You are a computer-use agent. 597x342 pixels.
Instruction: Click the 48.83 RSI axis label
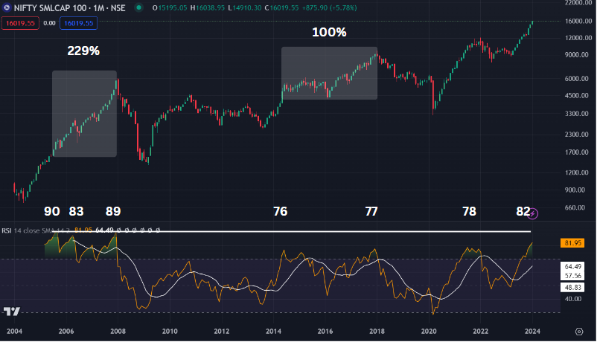[x=572, y=287]
